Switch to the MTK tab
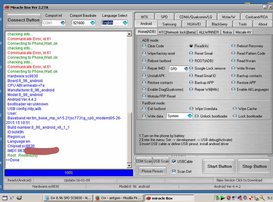 (x=144, y=17)
